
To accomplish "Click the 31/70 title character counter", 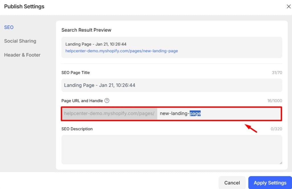I will pos(277,73).
